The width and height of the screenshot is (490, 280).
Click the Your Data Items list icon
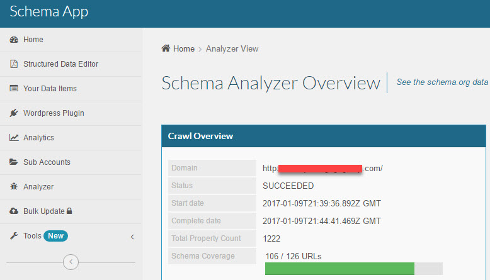click(x=14, y=88)
